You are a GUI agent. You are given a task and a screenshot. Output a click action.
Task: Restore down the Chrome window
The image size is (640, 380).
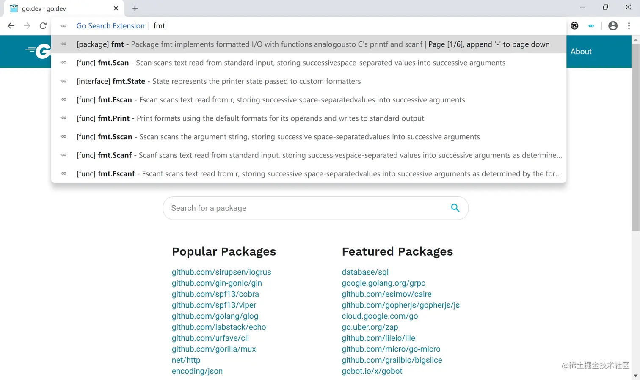[606, 7]
